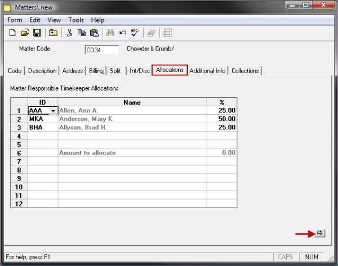Click the Copy icon in the toolbar

pos(82,33)
